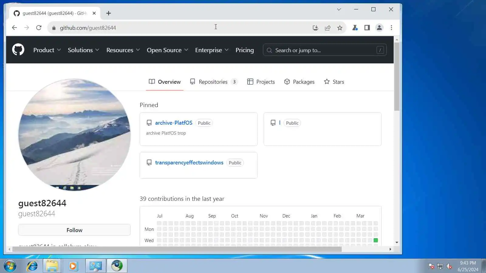Image resolution: width=486 pixels, height=273 pixels.
Task: Click the bold guest82644 profile name
Action: pos(42,203)
